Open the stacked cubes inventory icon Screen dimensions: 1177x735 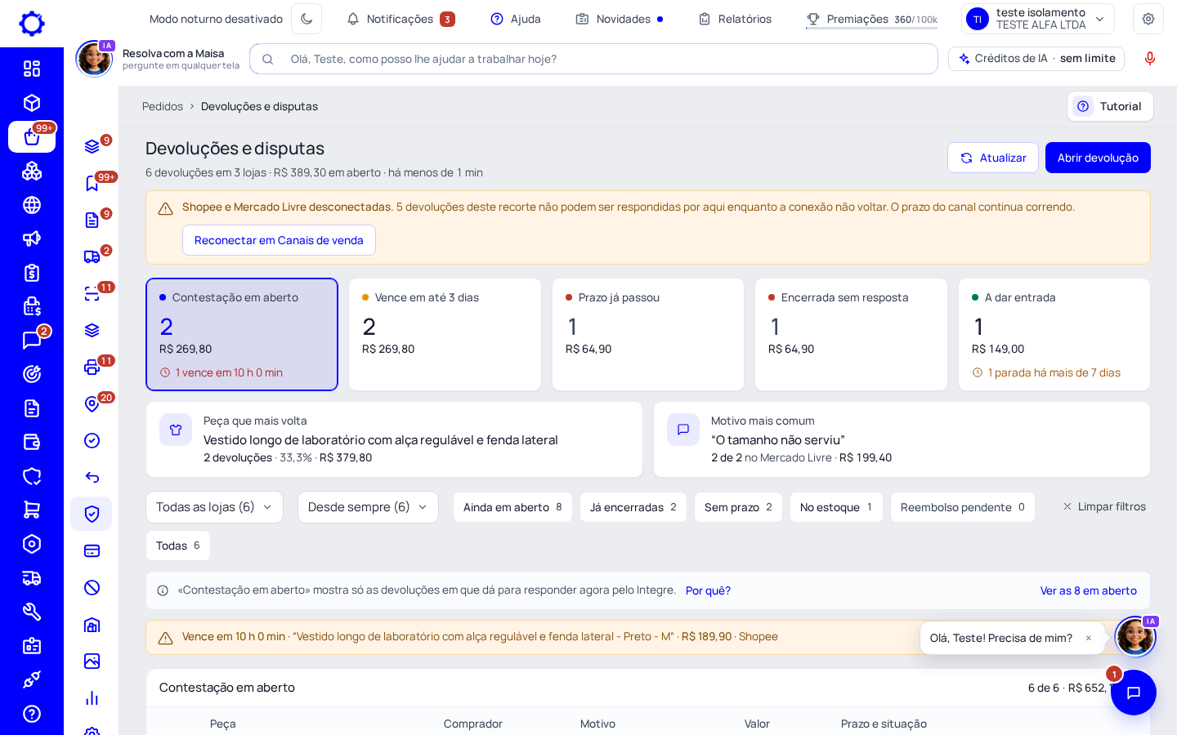[x=32, y=171]
